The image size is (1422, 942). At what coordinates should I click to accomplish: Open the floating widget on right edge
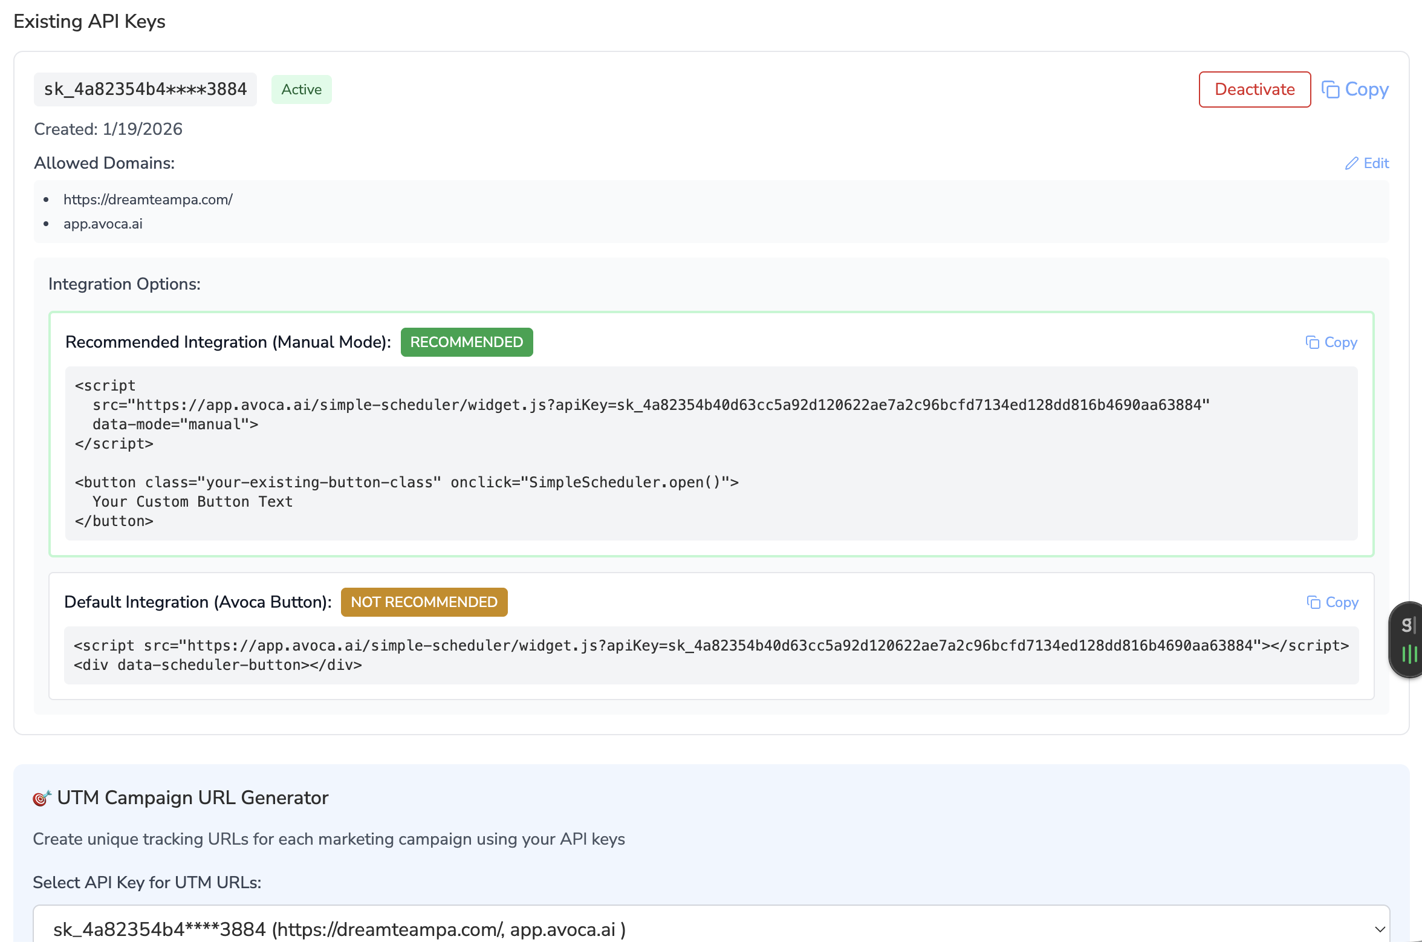[1408, 640]
